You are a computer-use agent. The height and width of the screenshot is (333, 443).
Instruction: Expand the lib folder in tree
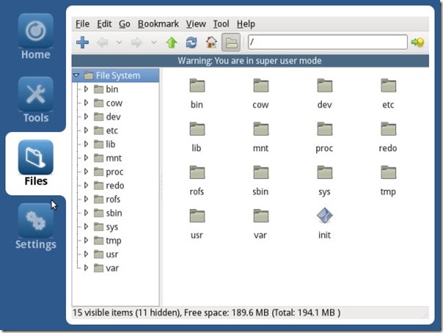pyautogui.click(x=86, y=144)
